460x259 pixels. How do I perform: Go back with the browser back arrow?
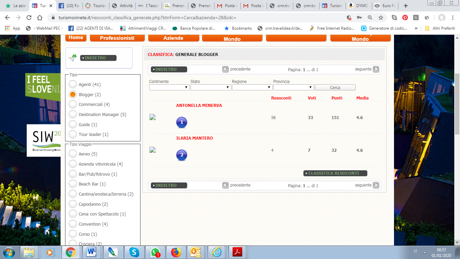point(8,18)
